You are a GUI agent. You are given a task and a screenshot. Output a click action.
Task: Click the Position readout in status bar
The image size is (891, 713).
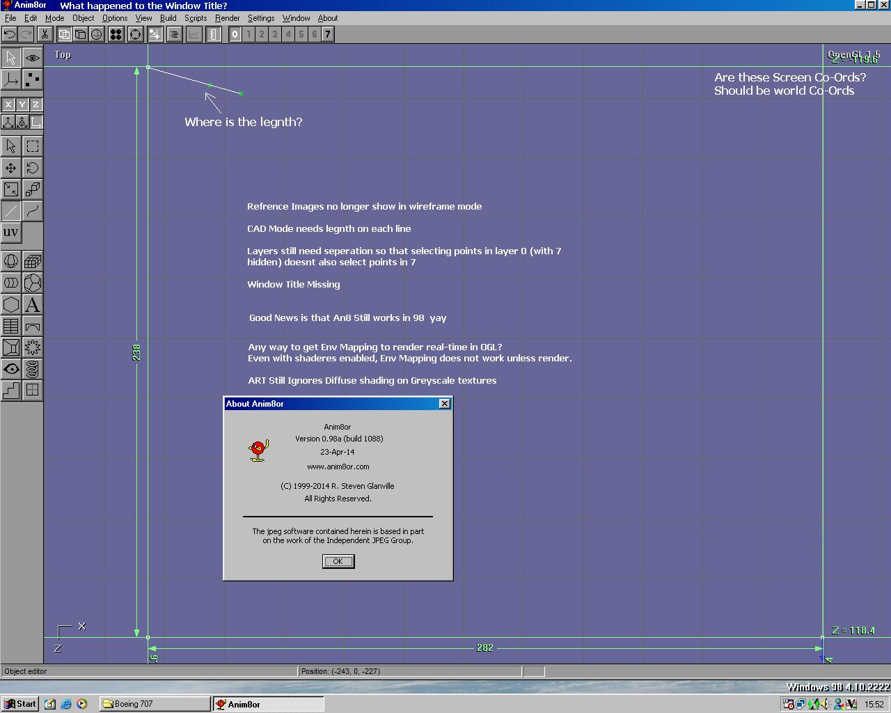coord(410,671)
